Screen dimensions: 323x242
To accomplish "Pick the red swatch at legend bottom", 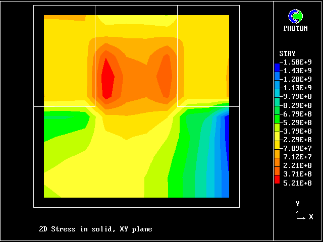I will tap(277, 178).
